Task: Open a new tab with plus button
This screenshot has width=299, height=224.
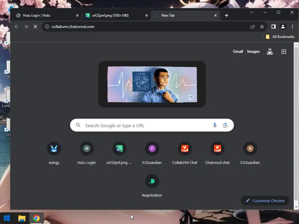Action: [x=227, y=15]
